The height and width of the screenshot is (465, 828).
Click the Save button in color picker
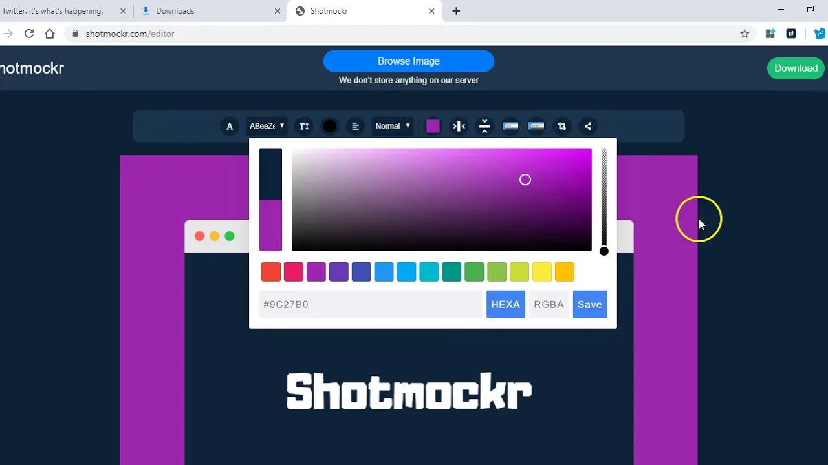click(590, 304)
